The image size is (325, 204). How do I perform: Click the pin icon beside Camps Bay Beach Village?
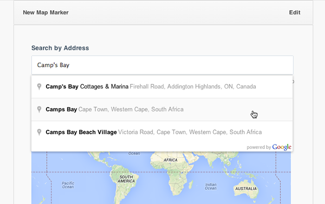39,132
